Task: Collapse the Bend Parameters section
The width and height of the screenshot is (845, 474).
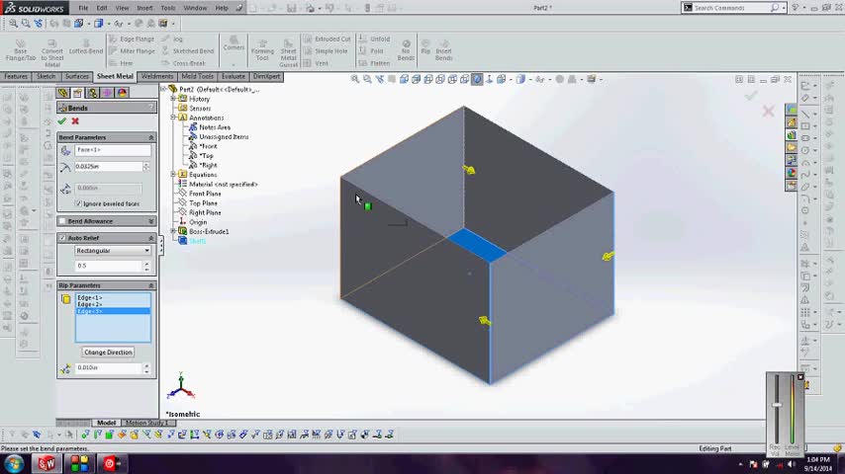Action: 150,137
